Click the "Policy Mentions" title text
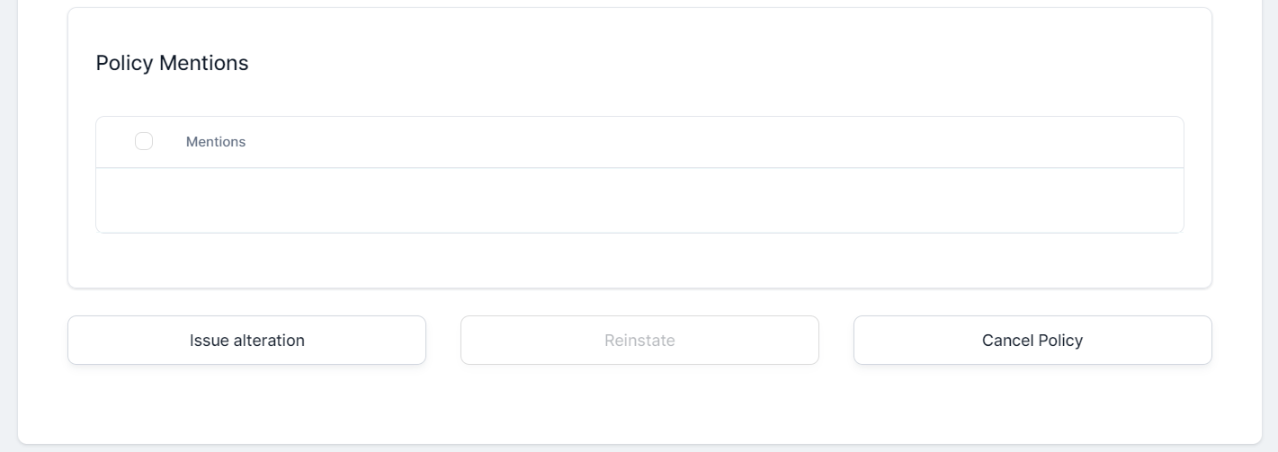The width and height of the screenshot is (1278, 452). (172, 63)
